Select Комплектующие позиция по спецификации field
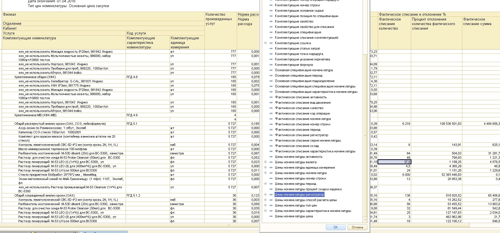The height and width of the screenshot is (233, 500). [306, 16]
